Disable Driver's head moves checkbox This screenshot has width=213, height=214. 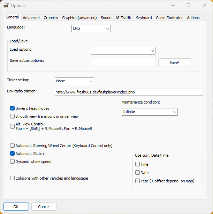point(13,108)
